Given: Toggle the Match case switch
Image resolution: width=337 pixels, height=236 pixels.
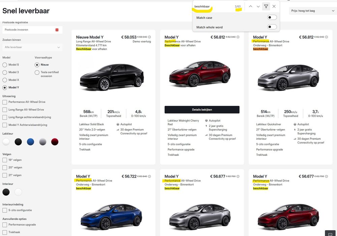Looking at the screenshot, I should [x=272, y=17].
